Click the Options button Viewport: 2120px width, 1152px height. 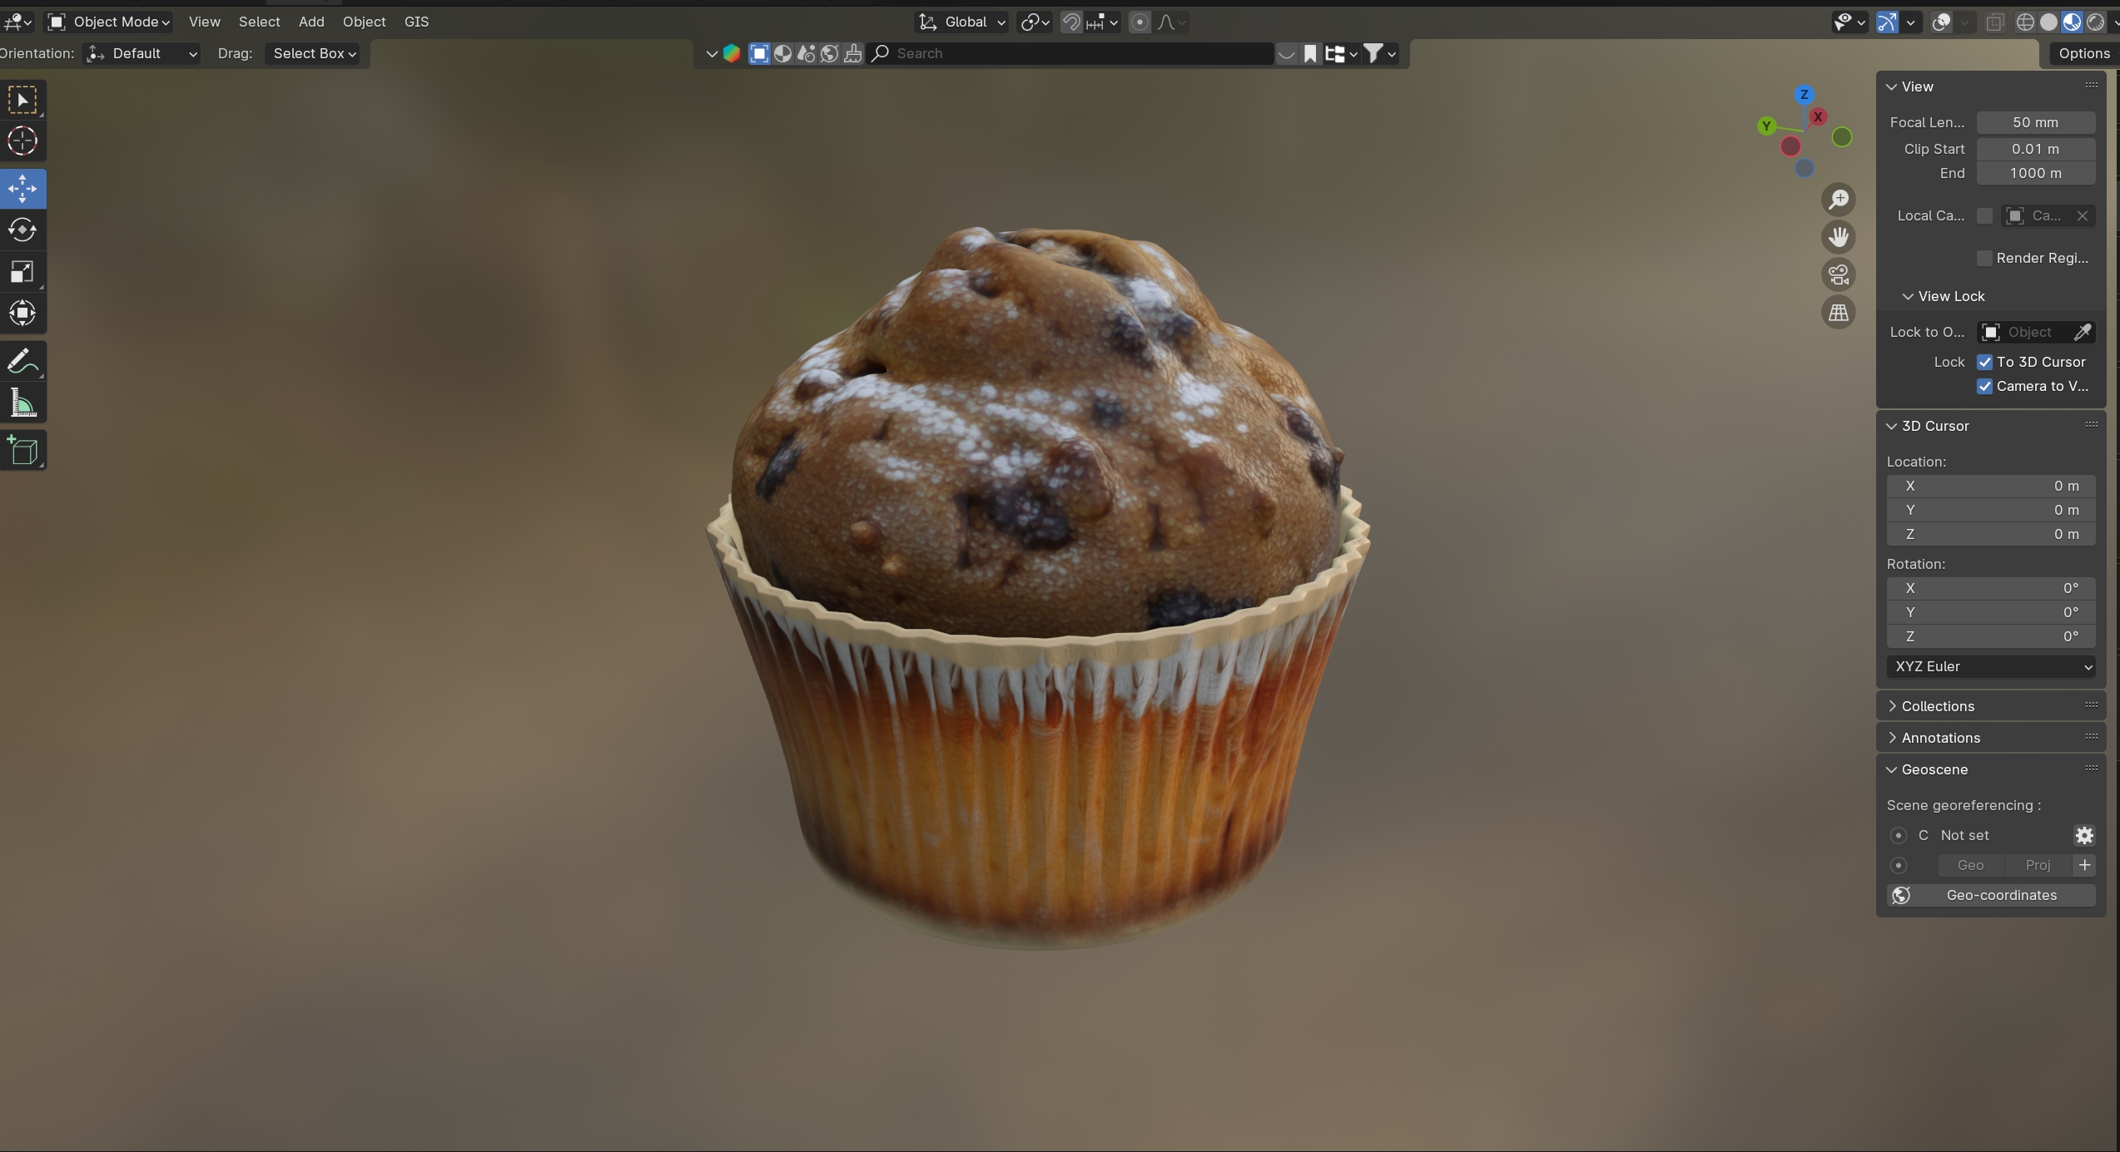pos(2083,53)
